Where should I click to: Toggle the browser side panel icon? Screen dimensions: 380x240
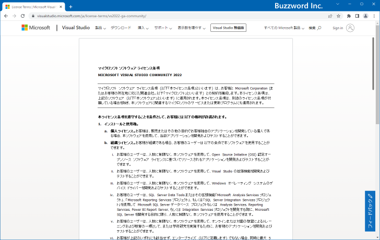pos(357,16)
